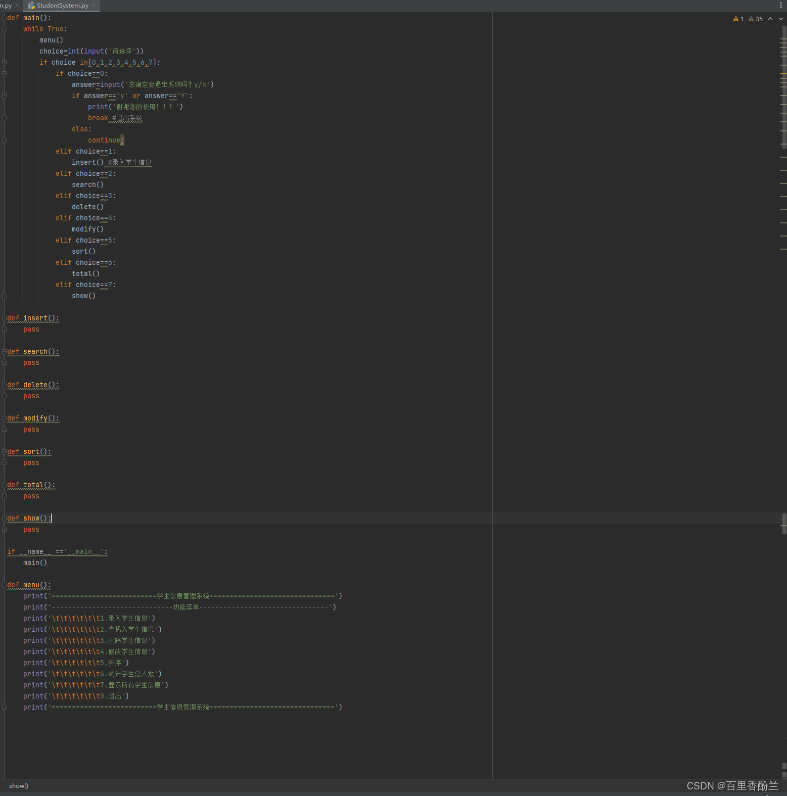Screen dimensions: 787x796
Task: Click the 'else:' line
Action: pyautogui.click(x=82, y=129)
